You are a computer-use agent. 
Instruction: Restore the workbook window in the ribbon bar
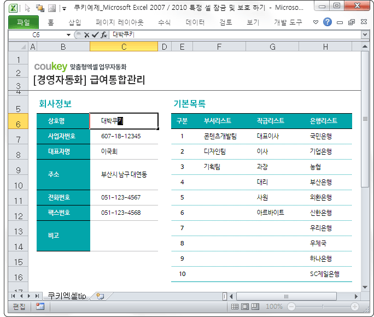352,22
